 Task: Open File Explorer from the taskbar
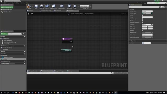pyautogui.click(x=16, y=93)
